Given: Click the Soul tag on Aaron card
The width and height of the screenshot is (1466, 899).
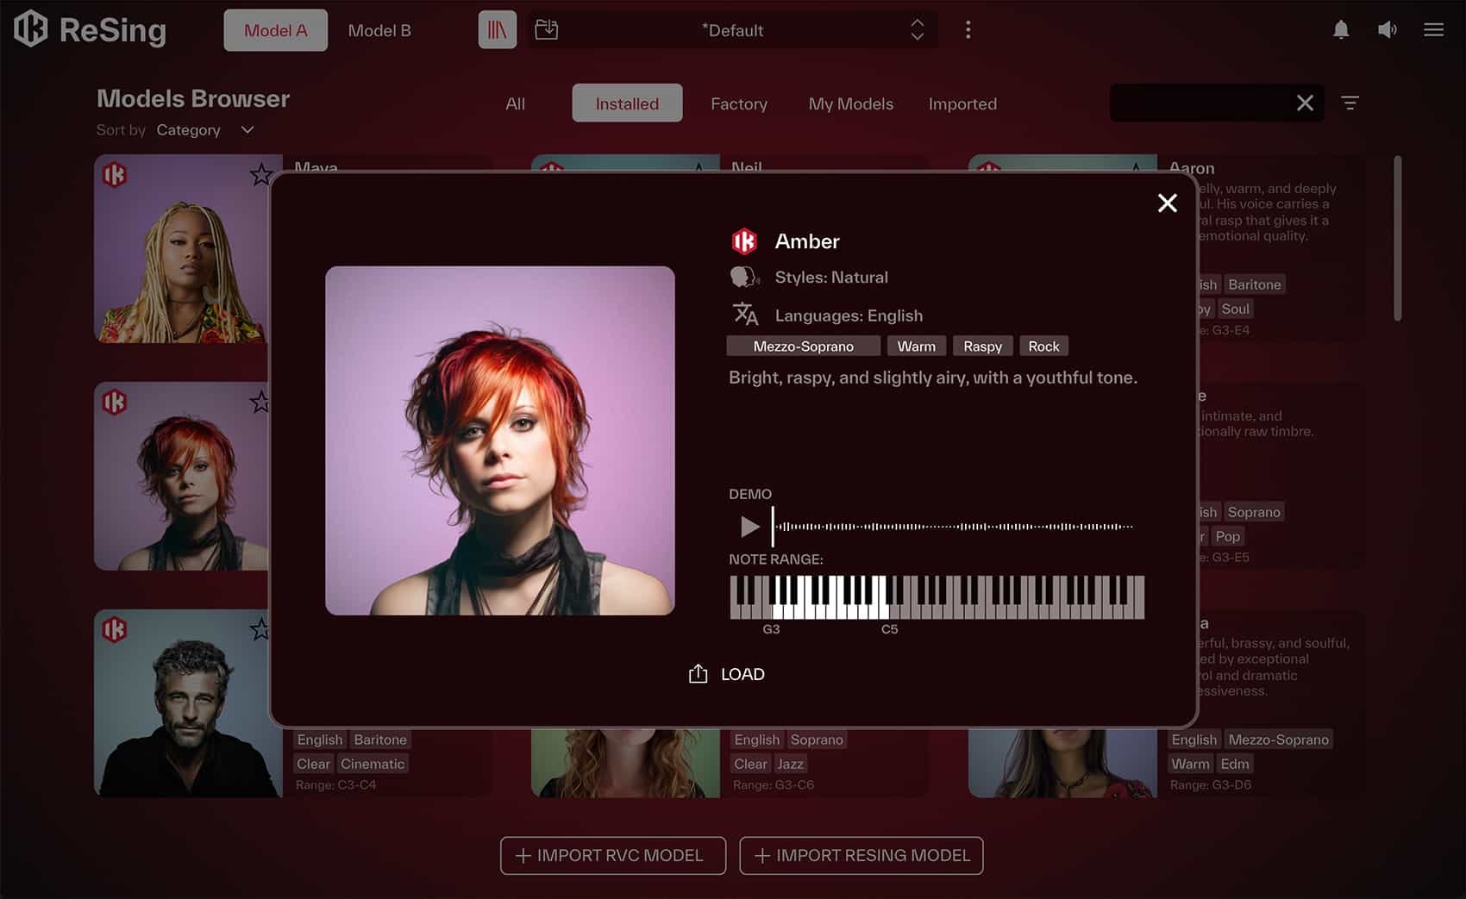Looking at the screenshot, I should [1235, 309].
